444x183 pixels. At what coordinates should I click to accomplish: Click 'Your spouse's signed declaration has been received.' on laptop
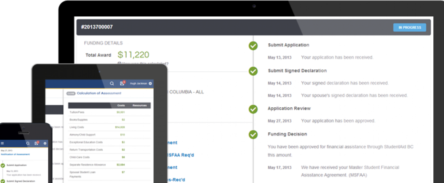click(x=355, y=96)
